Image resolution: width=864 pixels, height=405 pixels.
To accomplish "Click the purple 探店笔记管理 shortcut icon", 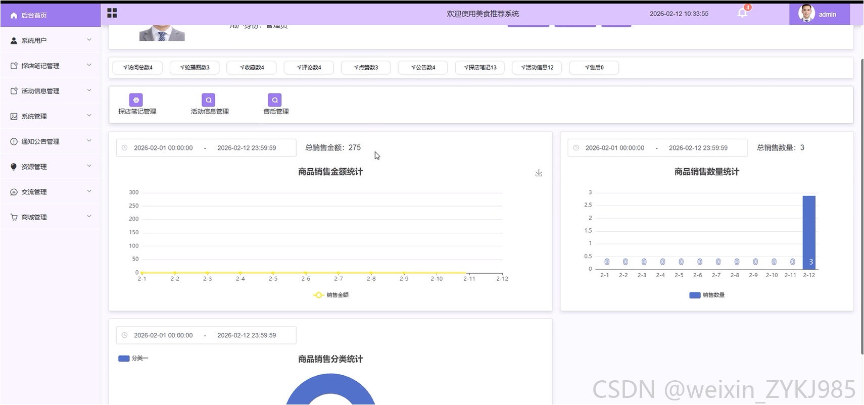I will coord(136,100).
